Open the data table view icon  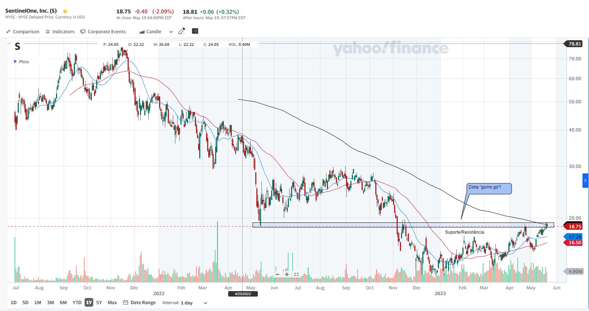[195, 31]
